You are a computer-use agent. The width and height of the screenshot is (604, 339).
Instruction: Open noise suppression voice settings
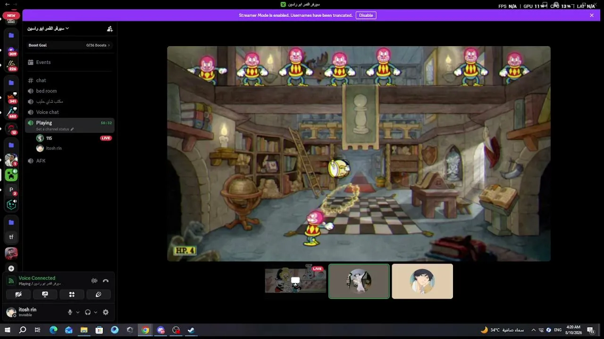coord(94,281)
